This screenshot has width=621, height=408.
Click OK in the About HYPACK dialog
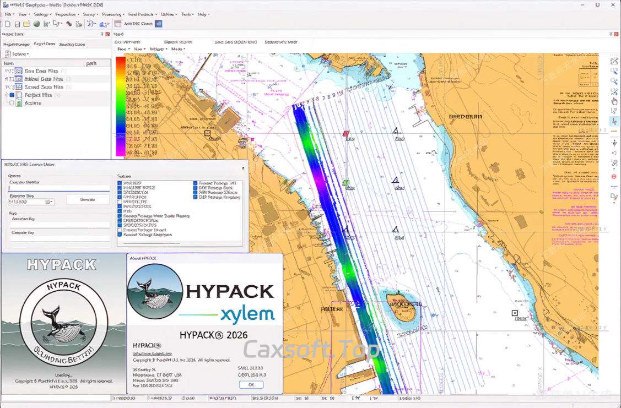pyautogui.click(x=251, y=384)
